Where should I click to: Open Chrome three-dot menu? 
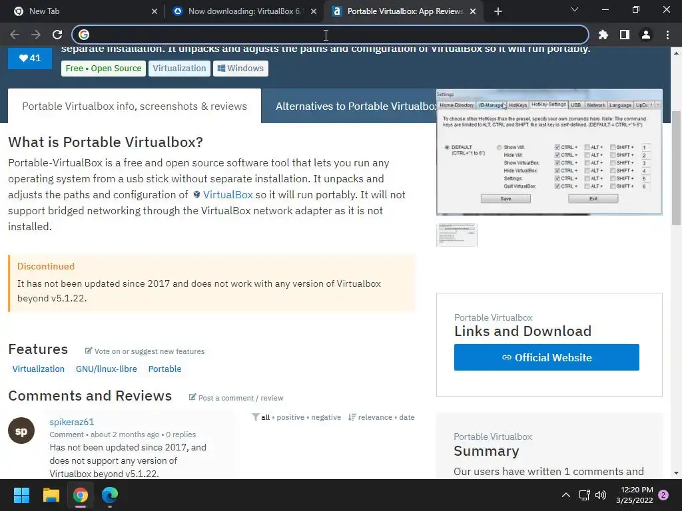click(x=667, y=35)
